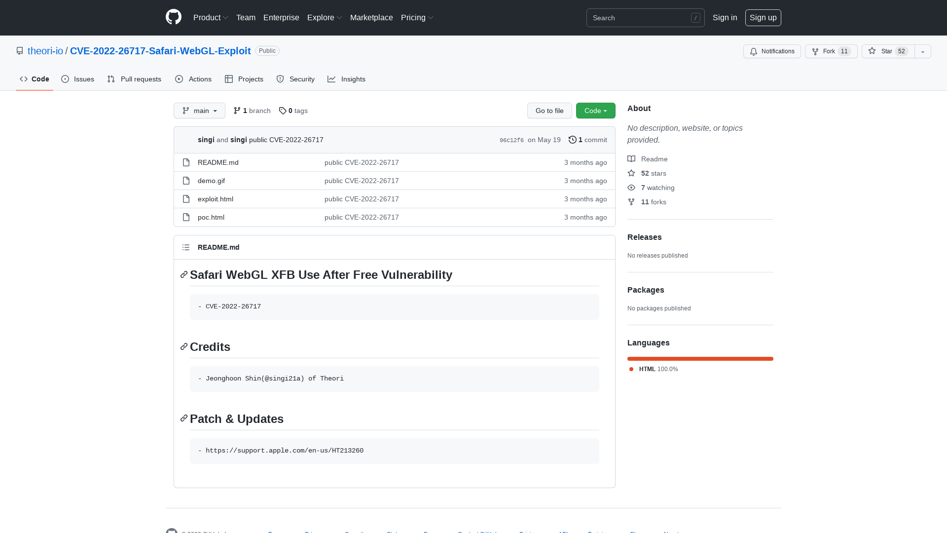Click anchor link icon beside Patch & Updates

[184, 419]
